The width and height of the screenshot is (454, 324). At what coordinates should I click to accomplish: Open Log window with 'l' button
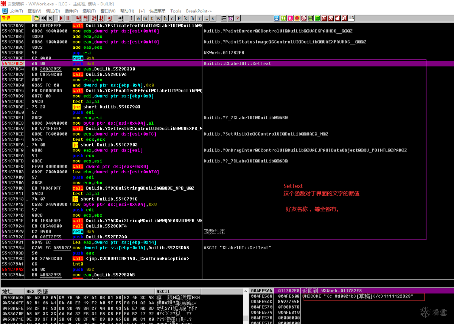[x=131, y=18]
